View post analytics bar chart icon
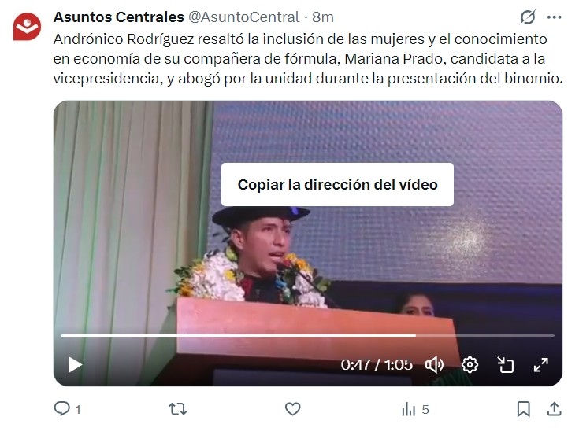This screenshot has height=428, width=579. click(408, 409)
